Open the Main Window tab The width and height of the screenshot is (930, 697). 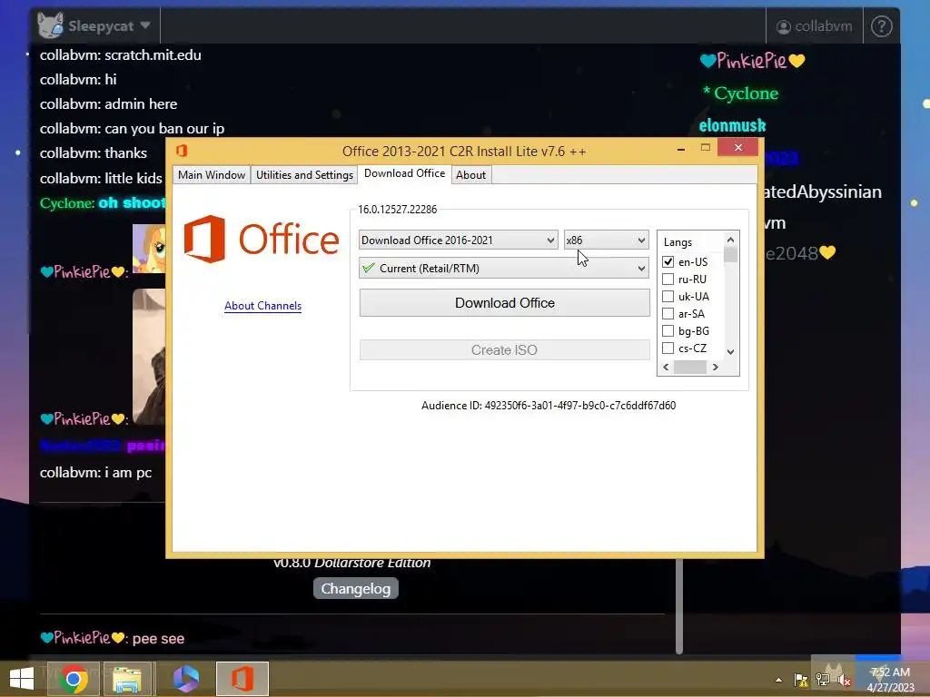pos(211,175)
